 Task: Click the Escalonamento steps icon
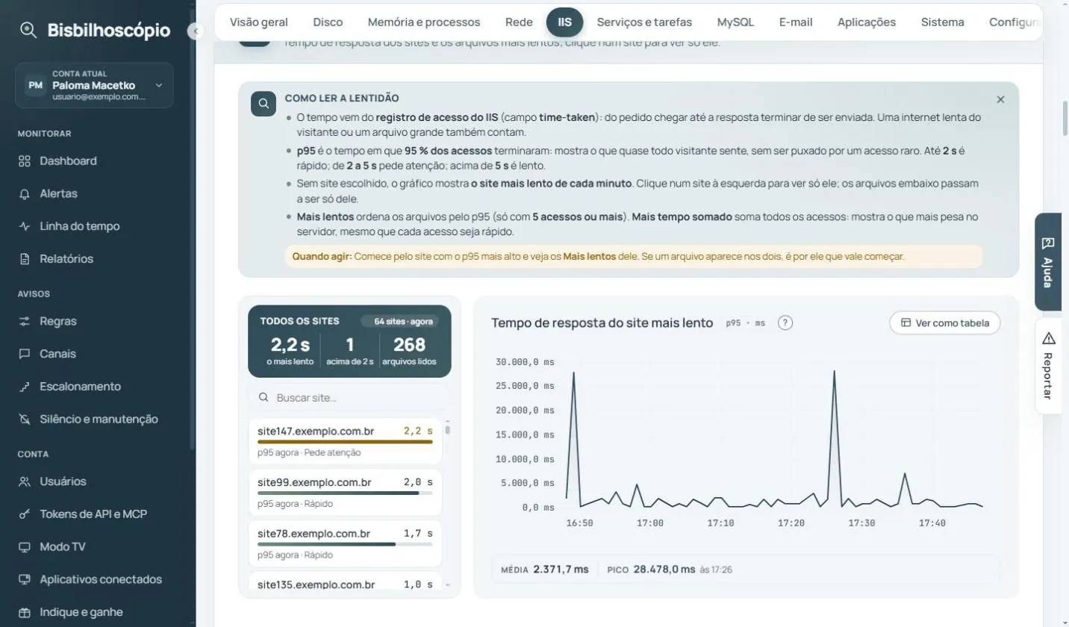click(x=25, y=387)
